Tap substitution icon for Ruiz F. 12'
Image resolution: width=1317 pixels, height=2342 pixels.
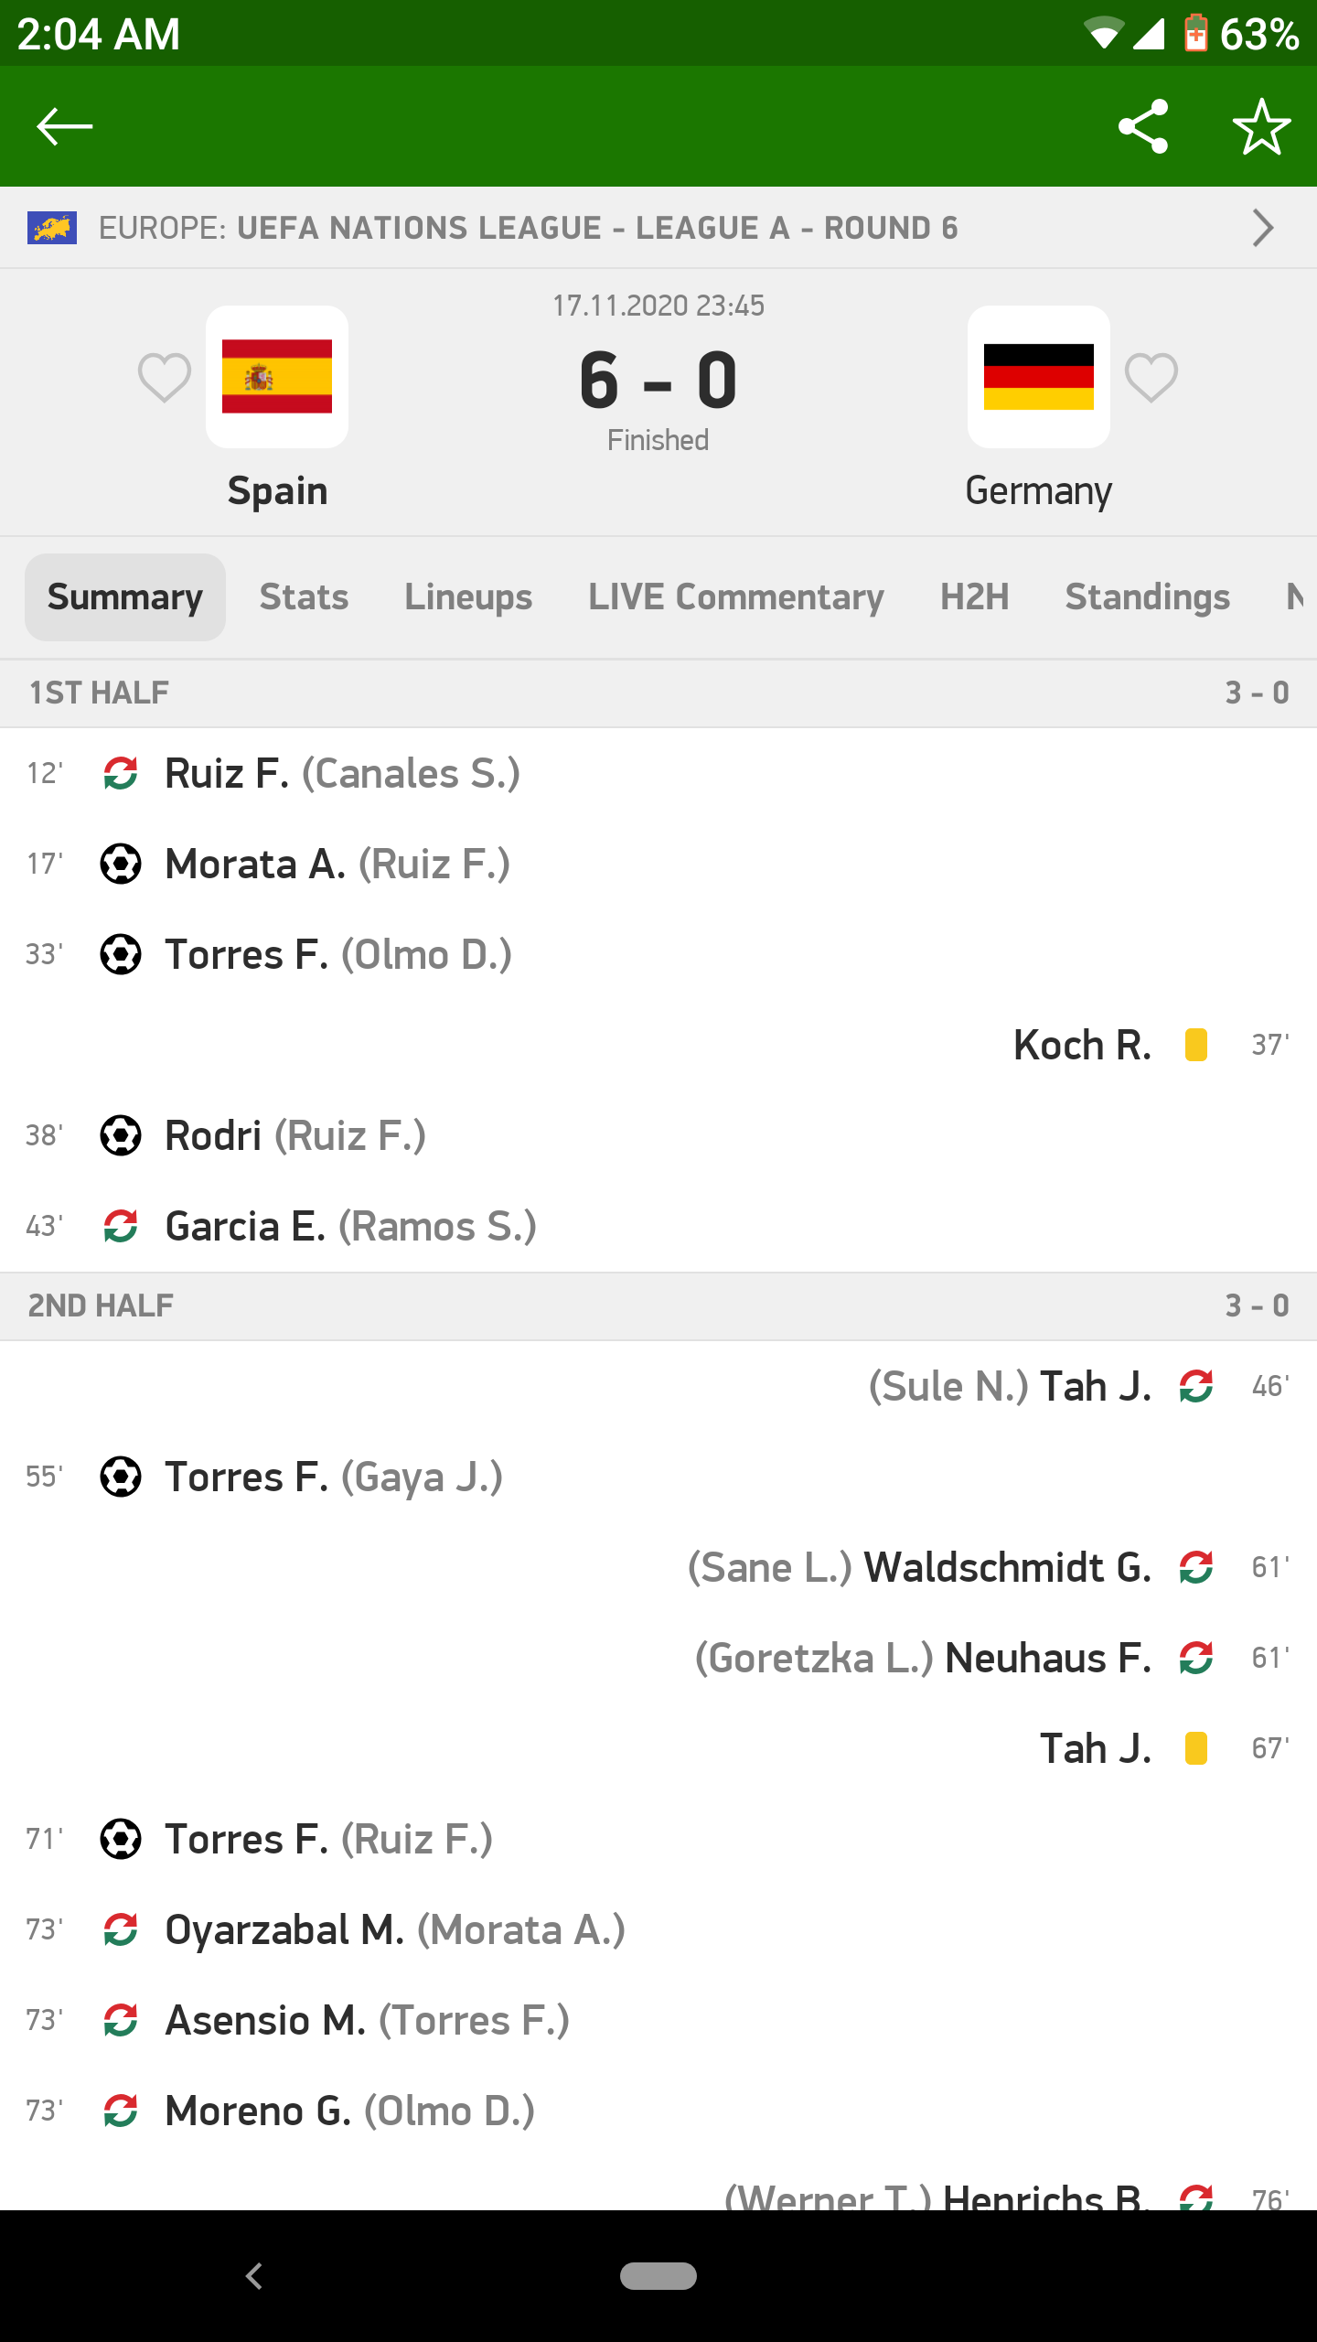pyautogui.click(x=121, y=773)
